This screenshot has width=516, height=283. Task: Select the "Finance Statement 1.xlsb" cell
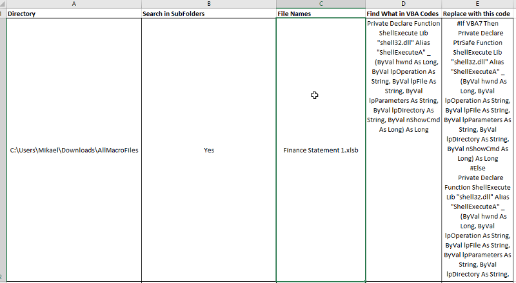coord(321,150)
